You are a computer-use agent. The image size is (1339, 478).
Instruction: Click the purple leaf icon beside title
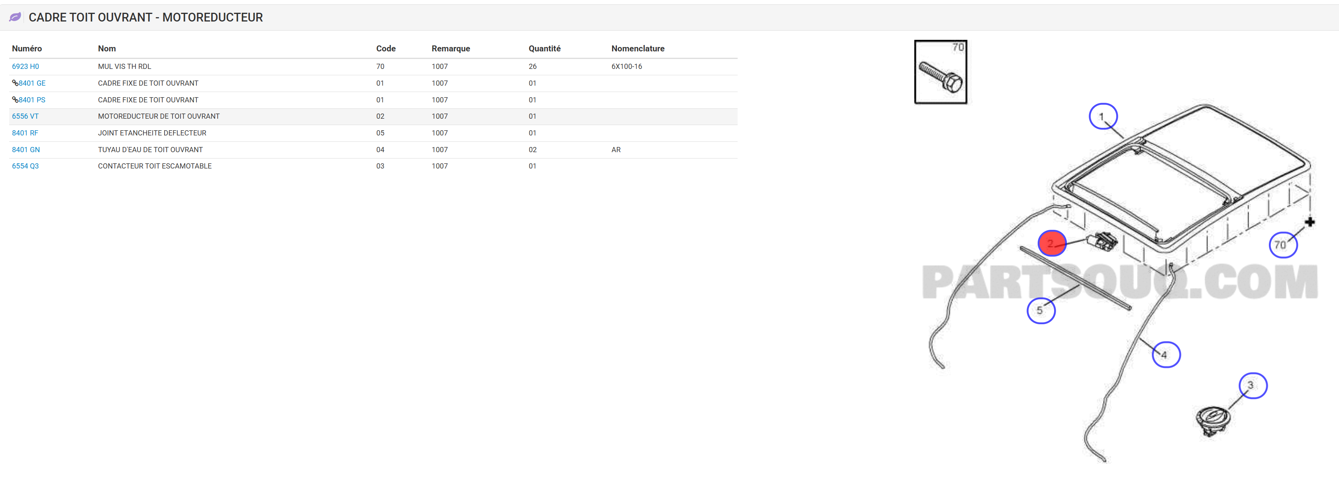[15, 17]
